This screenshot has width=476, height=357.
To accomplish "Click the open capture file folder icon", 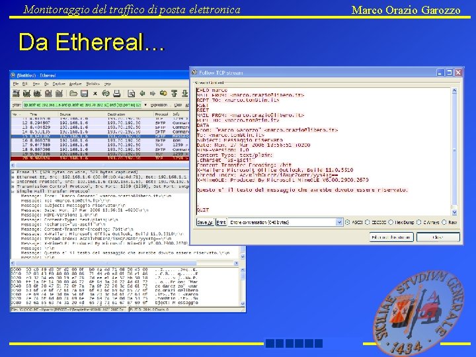I will coord(73,93).
